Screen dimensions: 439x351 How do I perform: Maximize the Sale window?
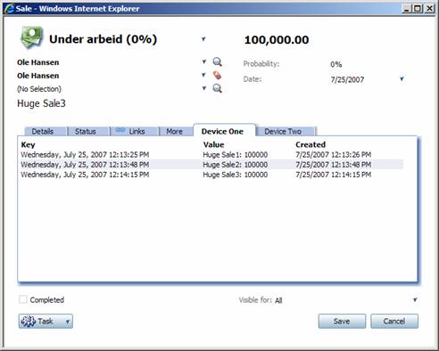pyautogui.click(x=418, y=9)
